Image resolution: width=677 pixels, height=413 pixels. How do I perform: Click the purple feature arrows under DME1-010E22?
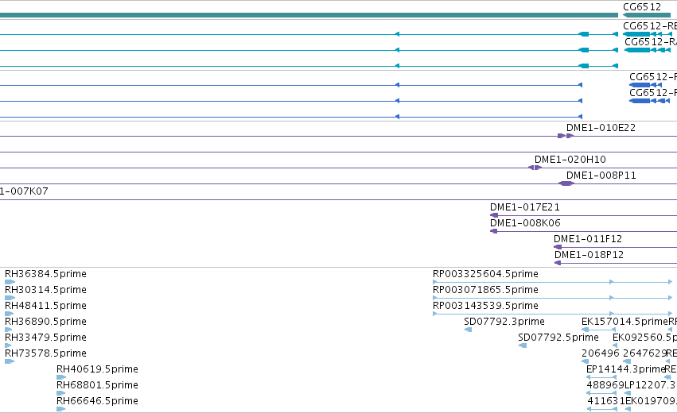(x=565, y=136)
